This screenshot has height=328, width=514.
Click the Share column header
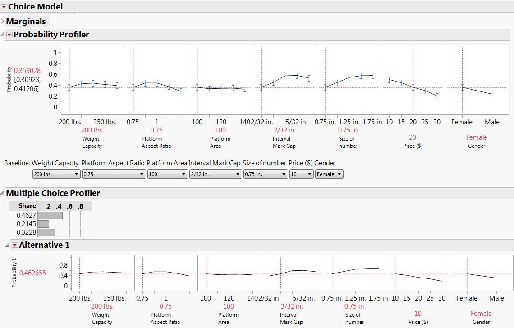[x=27, y=206]
